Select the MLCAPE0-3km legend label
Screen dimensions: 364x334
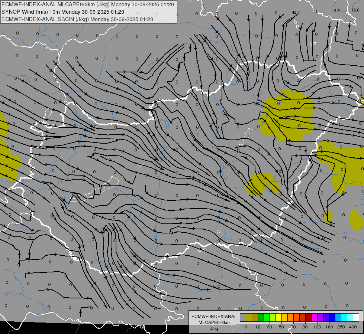tap(214, 322)
